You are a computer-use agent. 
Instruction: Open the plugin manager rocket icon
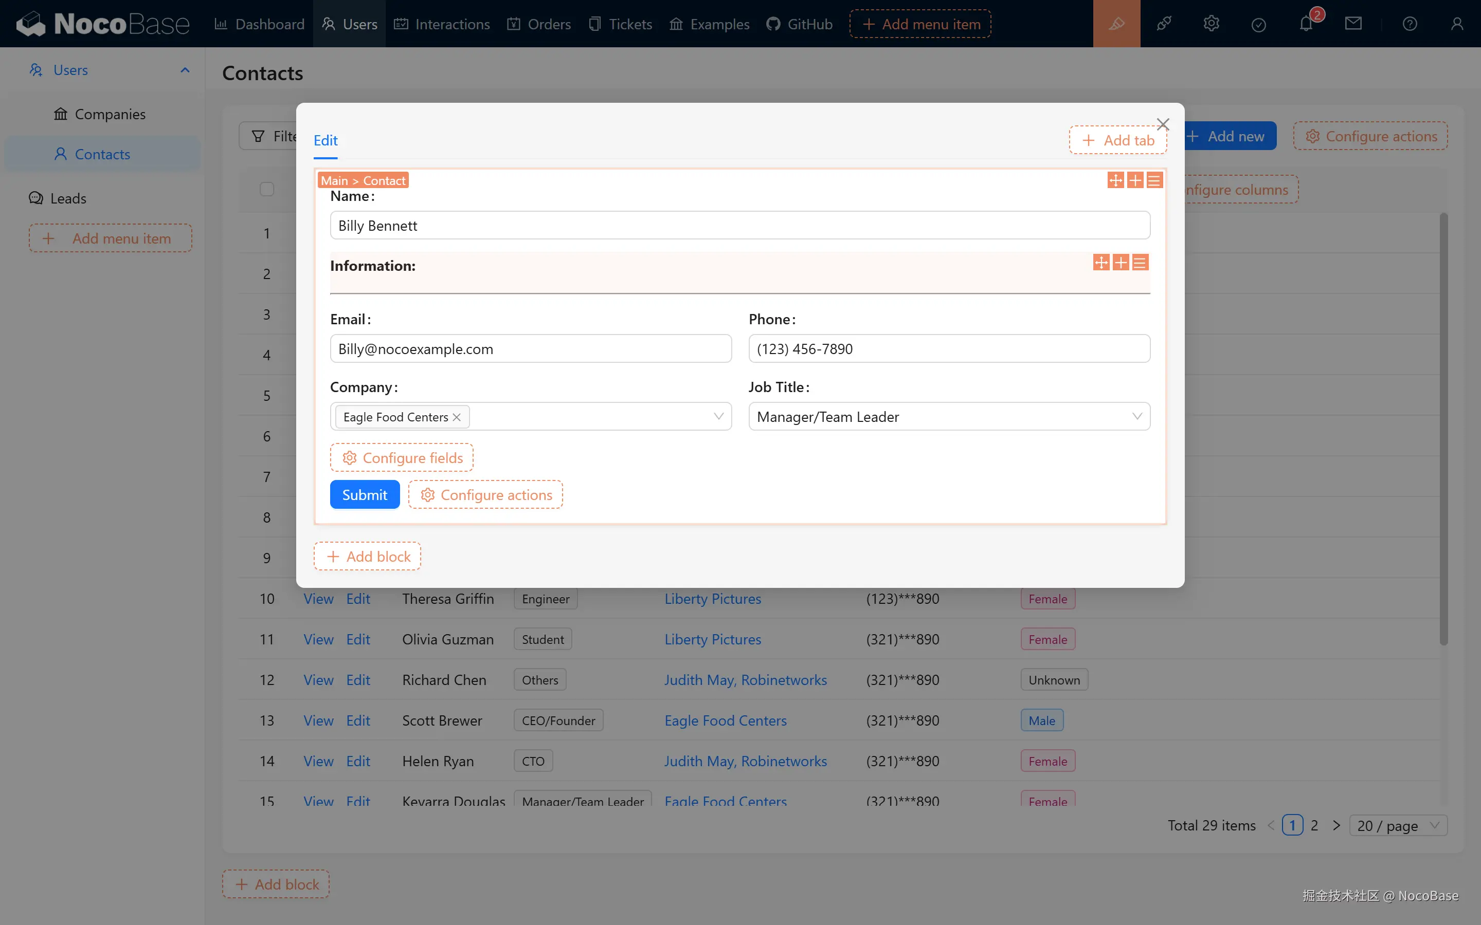tap(1163, 24)
